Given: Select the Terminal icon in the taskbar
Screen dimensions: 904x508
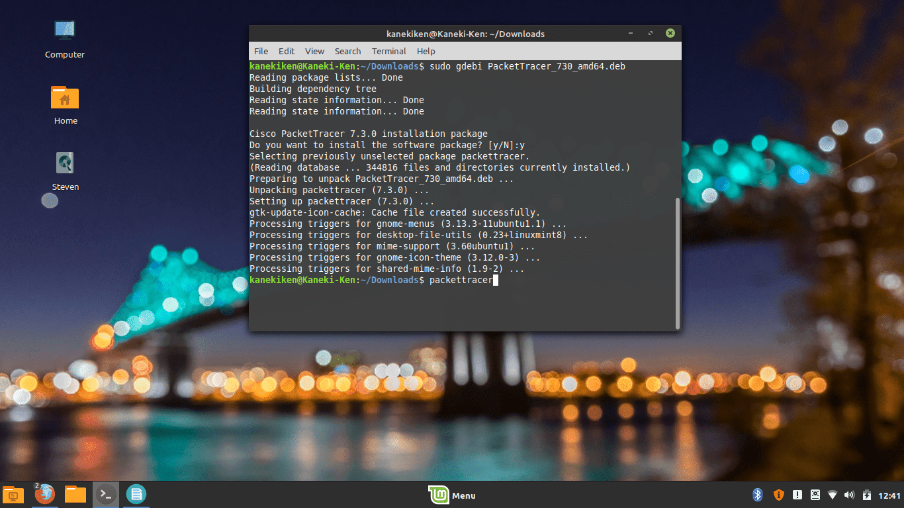Looking at the screenshot, I should 105,494.
